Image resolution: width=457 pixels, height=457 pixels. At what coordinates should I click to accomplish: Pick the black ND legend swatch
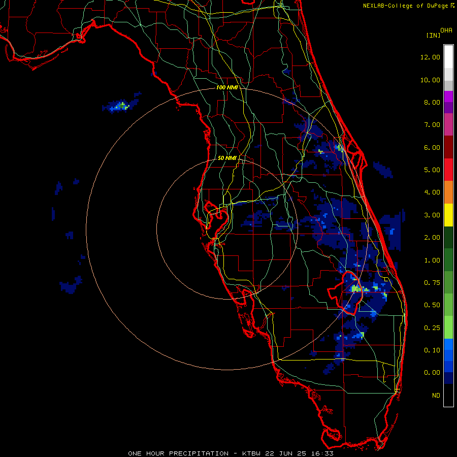click(448, 395)
